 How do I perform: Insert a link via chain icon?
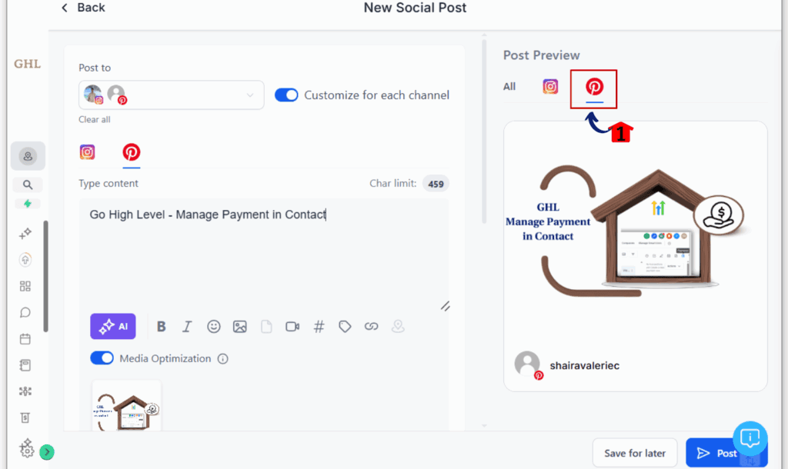click(x=372, y=327)
